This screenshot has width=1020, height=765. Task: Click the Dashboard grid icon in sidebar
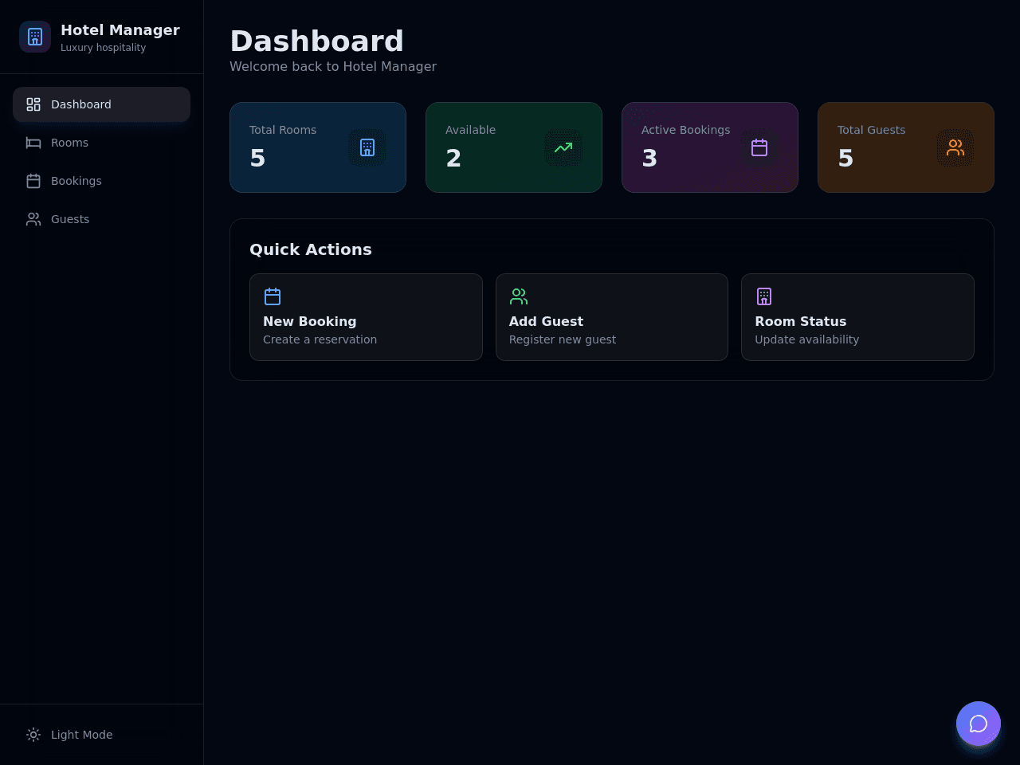click(x=33, y=104)
